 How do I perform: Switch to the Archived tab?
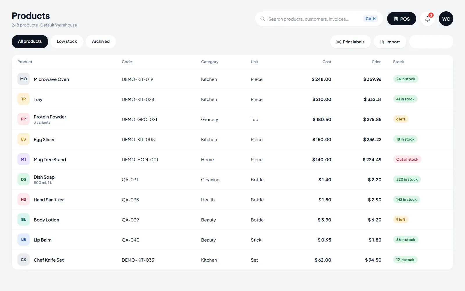click(x=101, y=42)
